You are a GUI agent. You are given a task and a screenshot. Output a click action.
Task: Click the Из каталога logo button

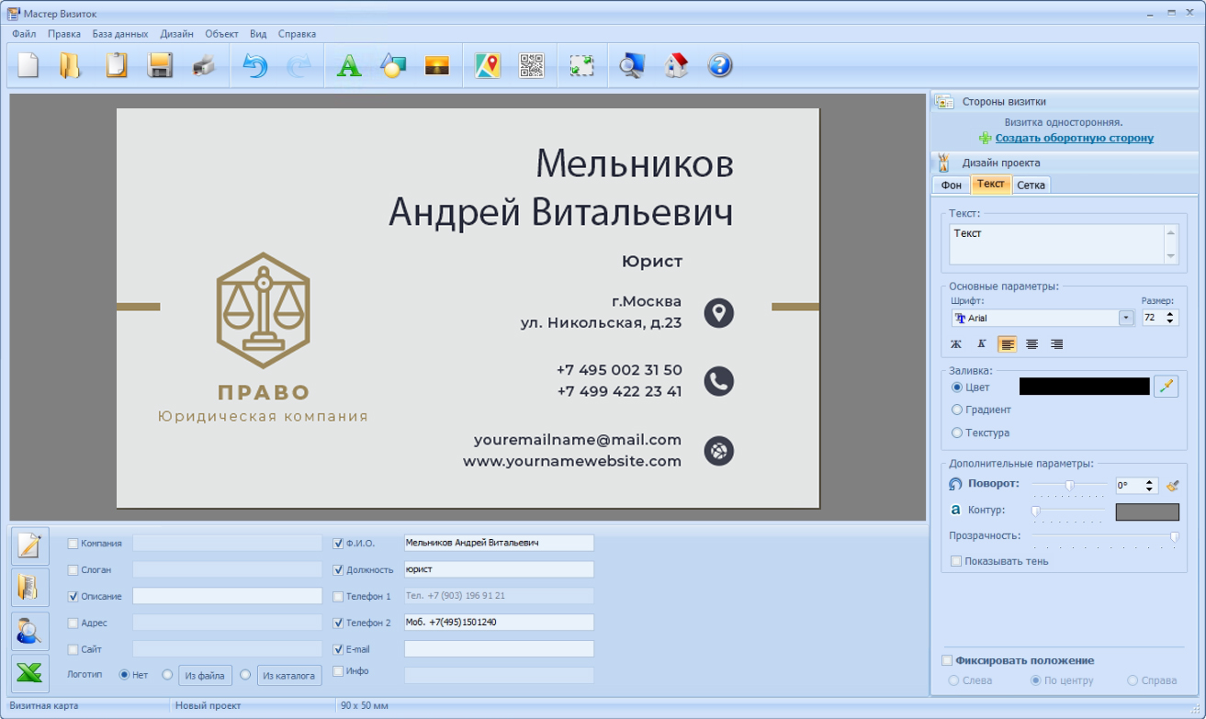[289, 676]
